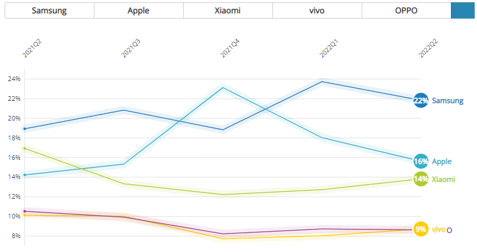This screenshot has height=252, width=477.
Task: Click the vivo line label
Action: [438, 229]
